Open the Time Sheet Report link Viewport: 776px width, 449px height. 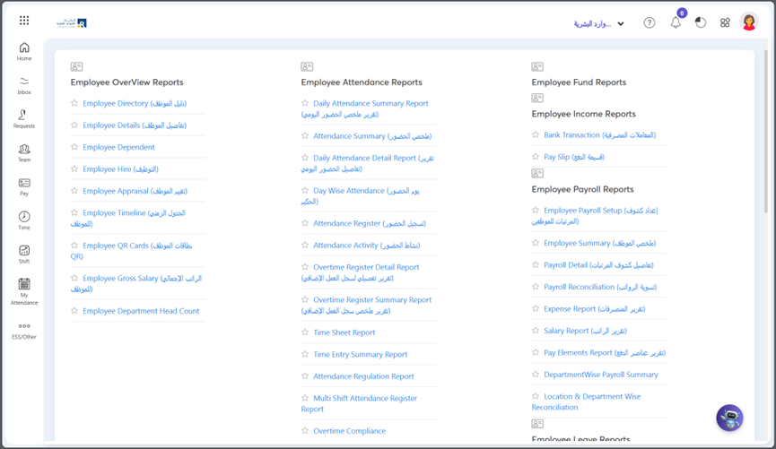point(344,332)
